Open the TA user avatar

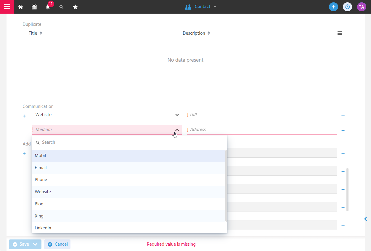click(362, 7)
